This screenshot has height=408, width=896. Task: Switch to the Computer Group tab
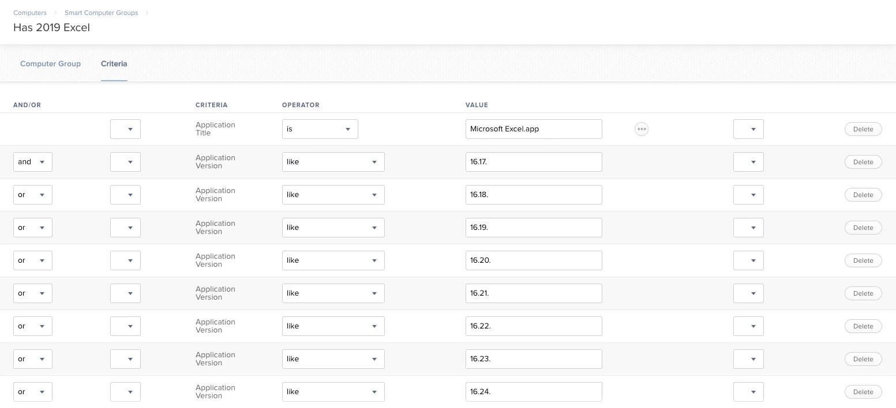point(50,63)
